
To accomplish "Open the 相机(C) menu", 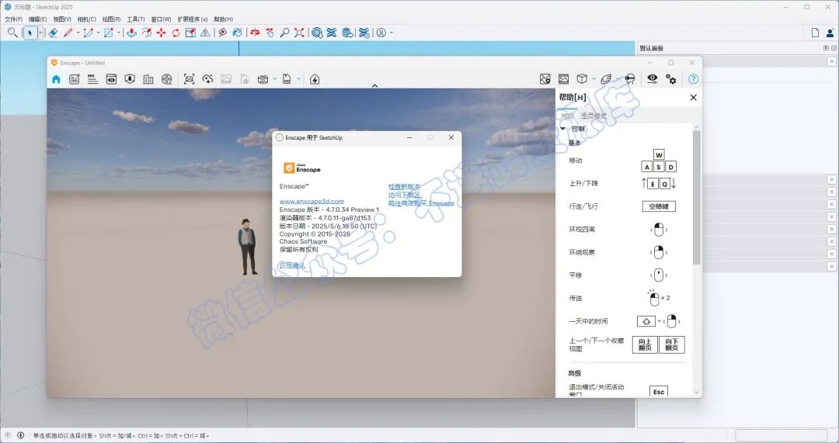I will [87, 19].
